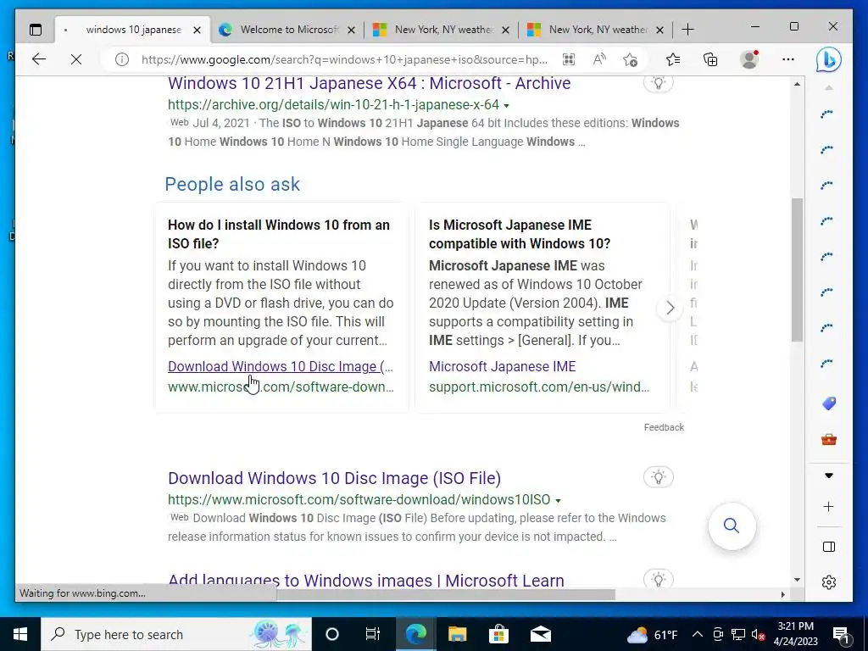Close the windows 10 japanese tab
868x651 pixels.
coord(197,30)
